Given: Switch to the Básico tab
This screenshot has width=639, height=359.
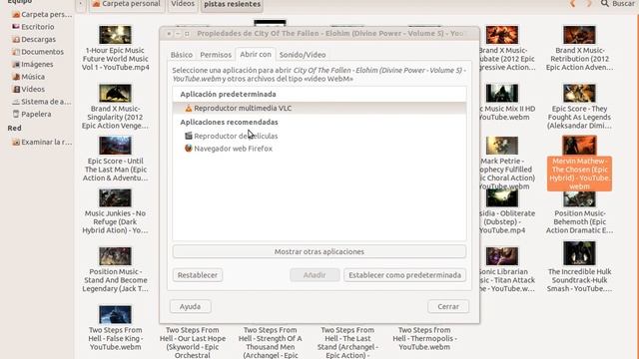Looking at the screenshot, I should [x=182, y=55].
